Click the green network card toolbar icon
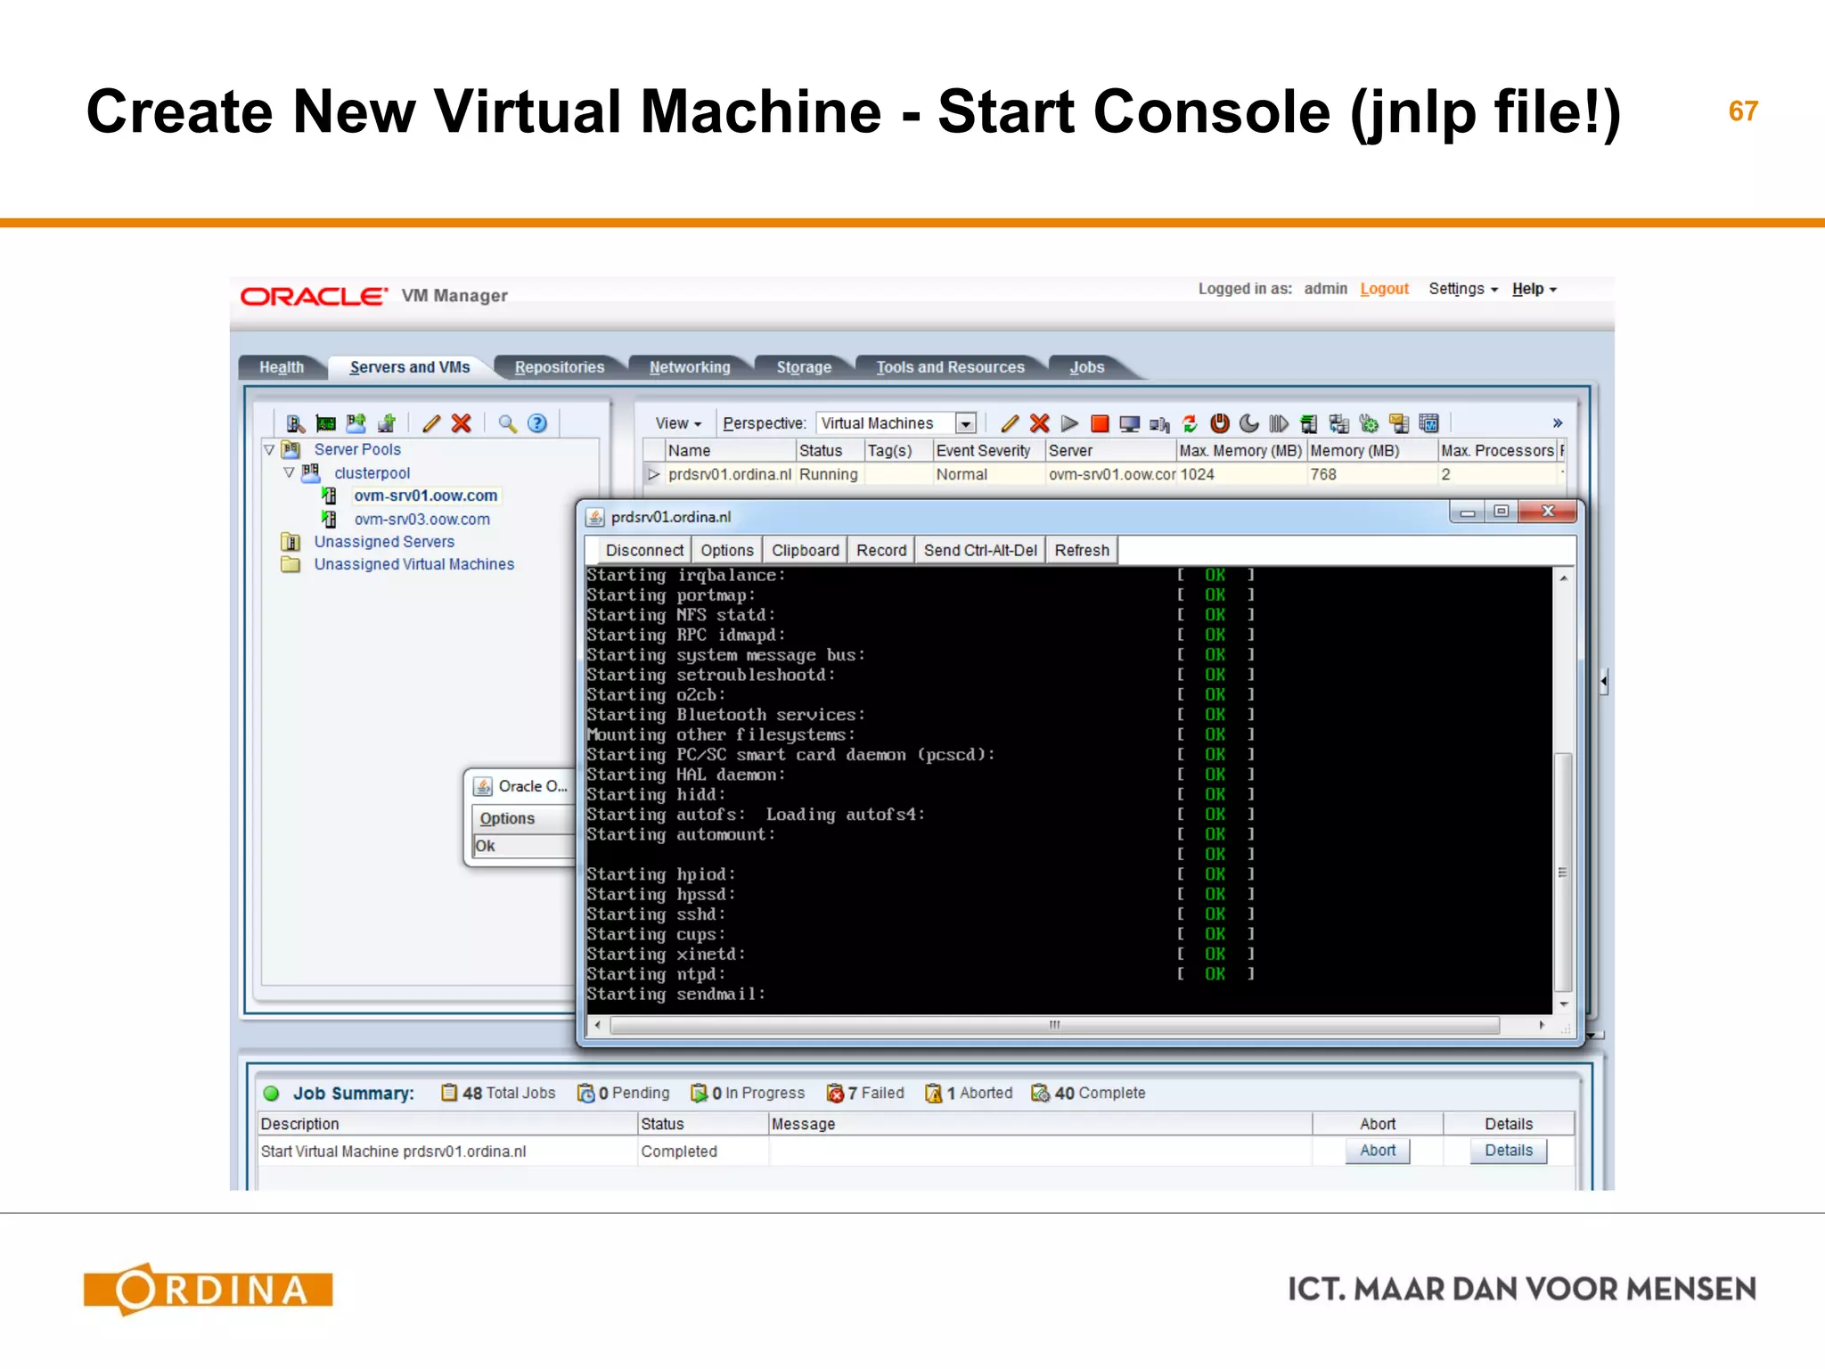This screenshot has width=1825, height=1369. [326, 423]
